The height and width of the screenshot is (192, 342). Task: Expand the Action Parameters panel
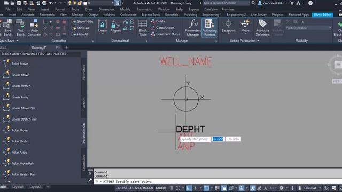244,41
